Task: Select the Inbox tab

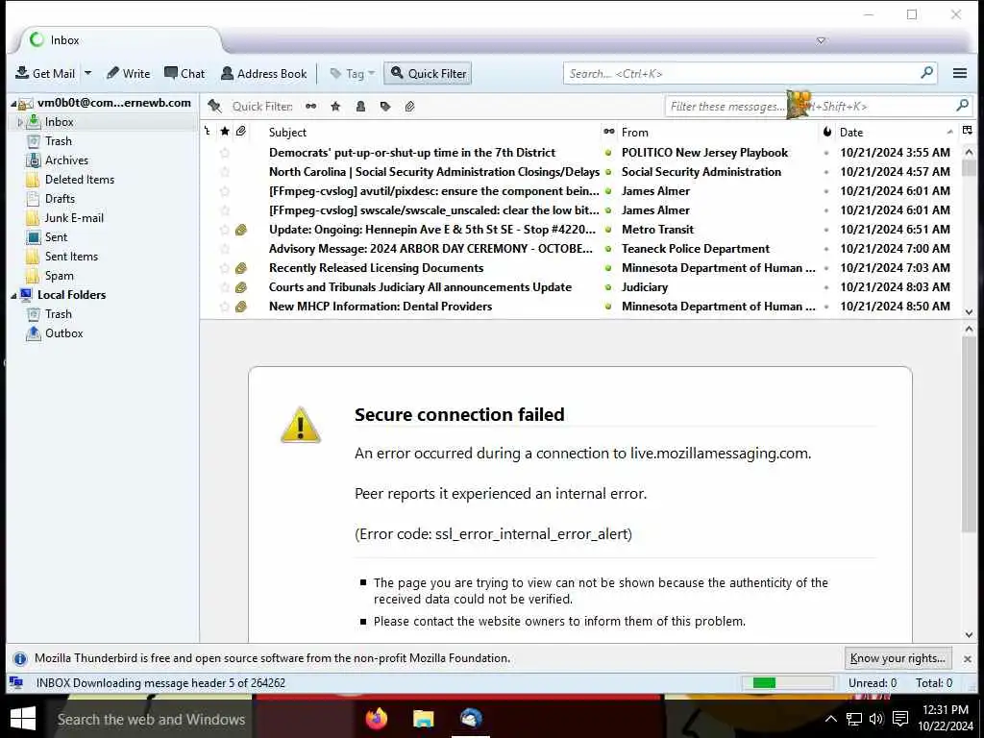Action: [119, 40]
